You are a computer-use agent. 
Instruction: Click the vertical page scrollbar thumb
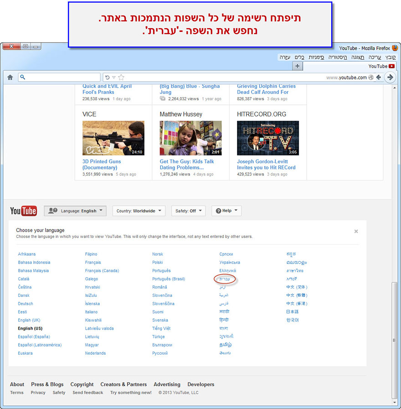tap(395, 340)
